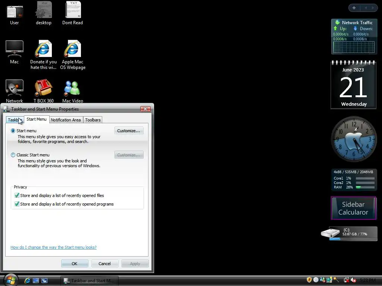This screenshot has height=286, width=382.
Task: Switch to the Start Menu tab
Action: click(37, 119)
